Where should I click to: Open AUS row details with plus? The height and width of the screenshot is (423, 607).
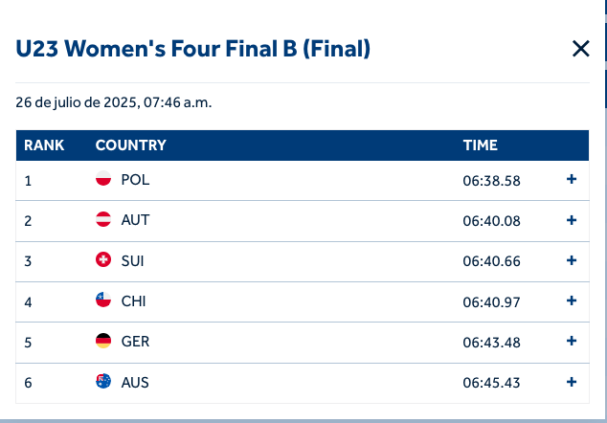coord(572,382)
